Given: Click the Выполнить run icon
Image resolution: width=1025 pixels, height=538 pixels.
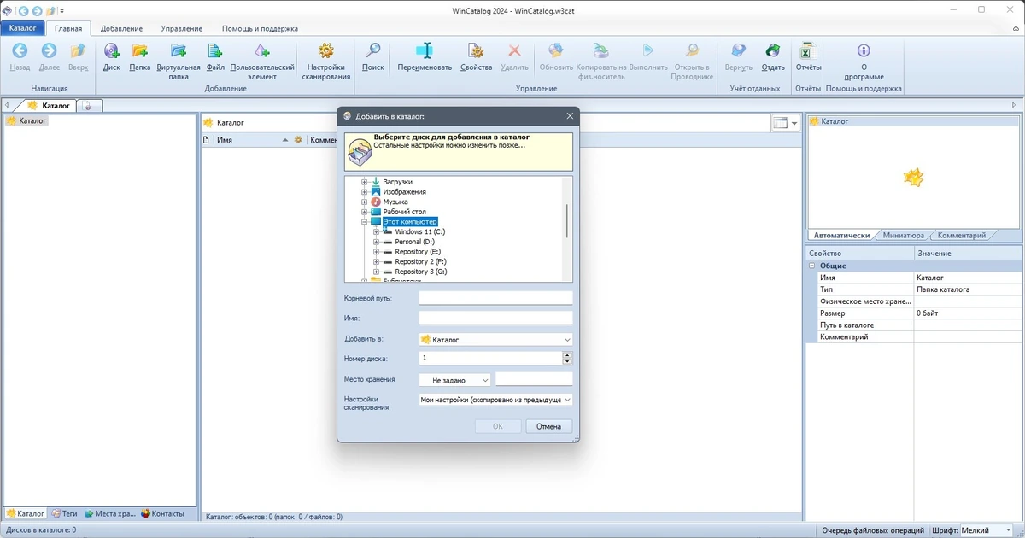Looking at the screenshot, I should (647, 56).
